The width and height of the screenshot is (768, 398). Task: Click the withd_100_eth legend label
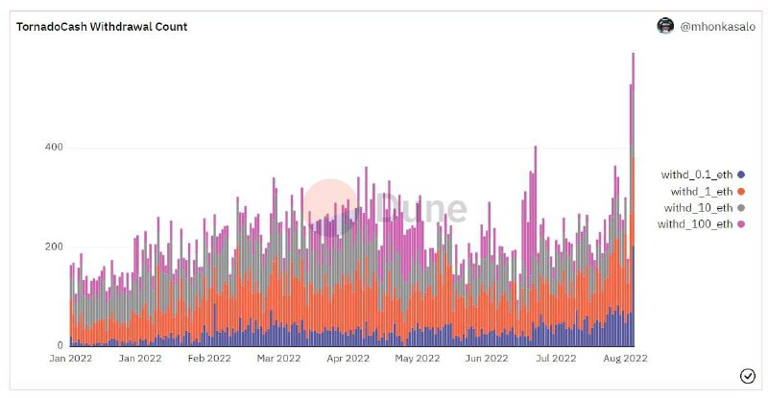tap(695, 223)
